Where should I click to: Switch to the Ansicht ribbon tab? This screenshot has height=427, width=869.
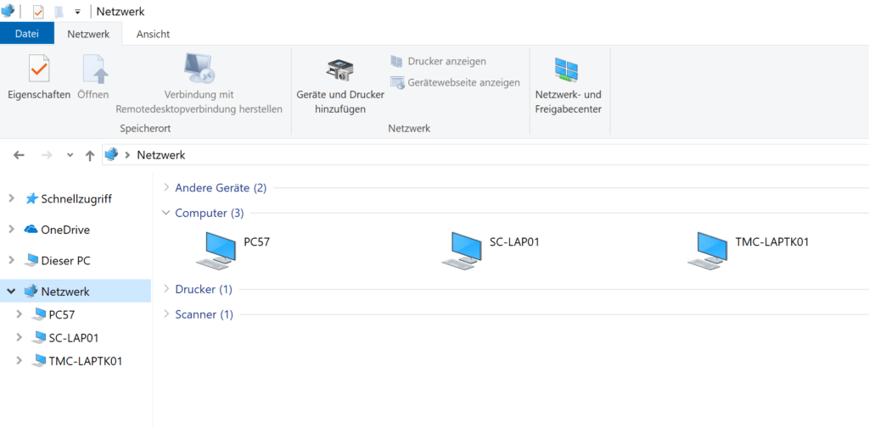tap(153, 34)
